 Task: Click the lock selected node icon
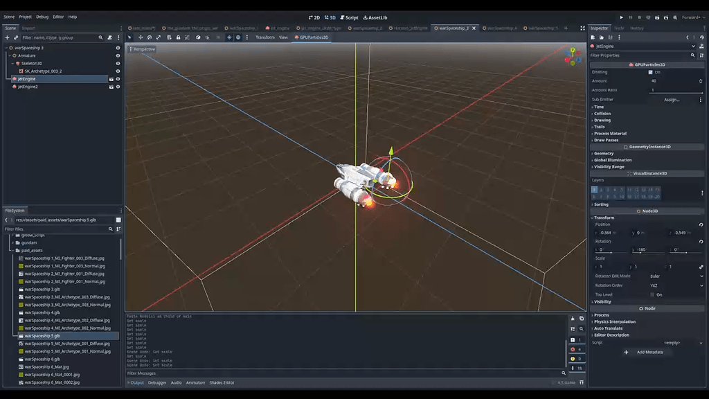coord(178,37)
